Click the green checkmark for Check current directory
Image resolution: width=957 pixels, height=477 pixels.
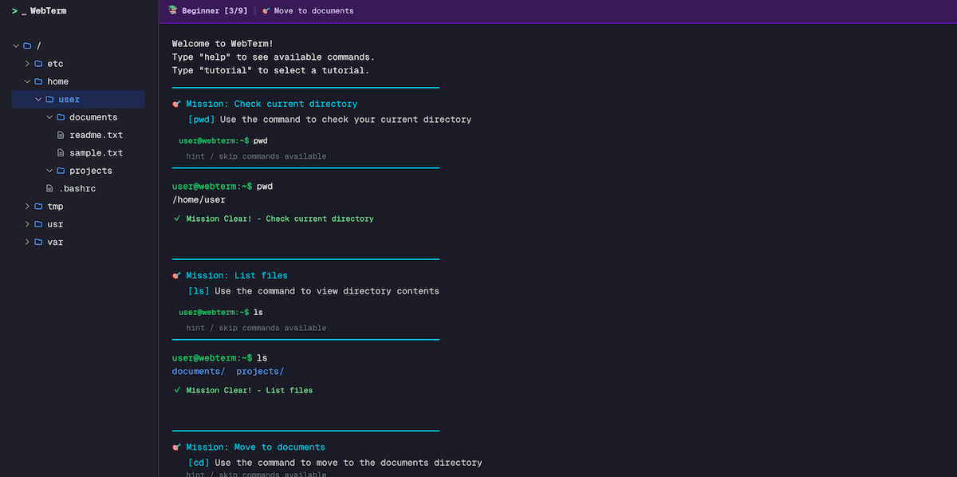(177, 218)
